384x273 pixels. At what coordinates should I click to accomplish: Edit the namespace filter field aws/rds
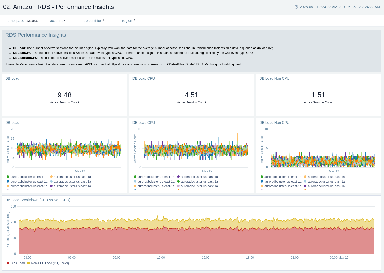coord(34,21)
